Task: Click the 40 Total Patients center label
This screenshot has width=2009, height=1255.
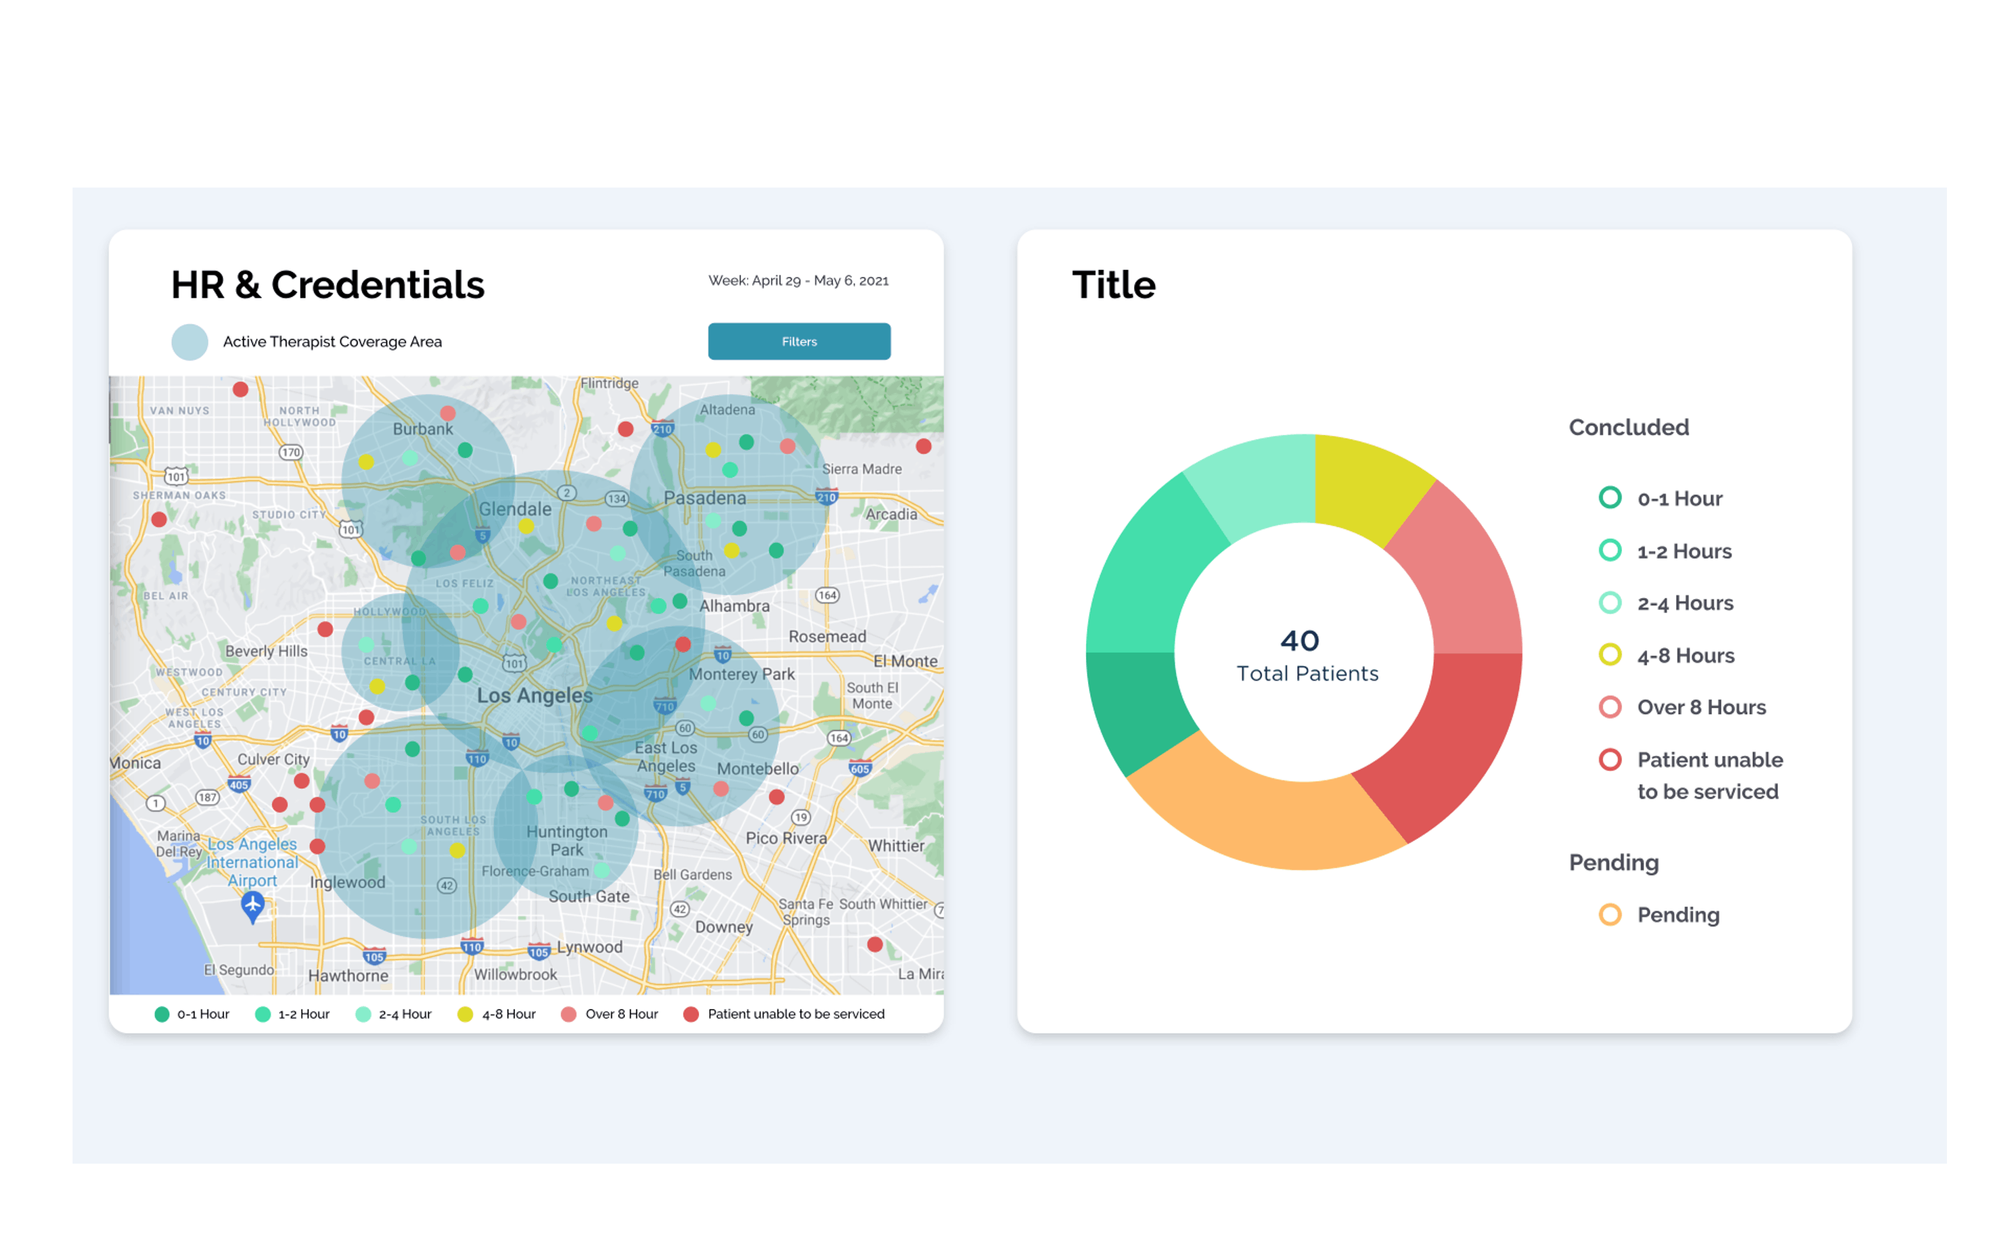Action: [1306, 654]
